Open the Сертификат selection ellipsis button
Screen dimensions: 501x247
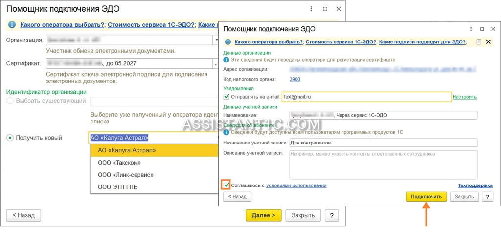click(215, 63)
